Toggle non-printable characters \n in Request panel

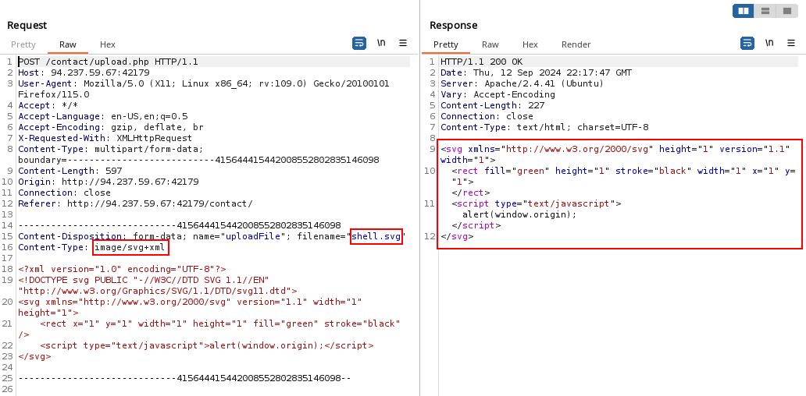pos(381,43)
